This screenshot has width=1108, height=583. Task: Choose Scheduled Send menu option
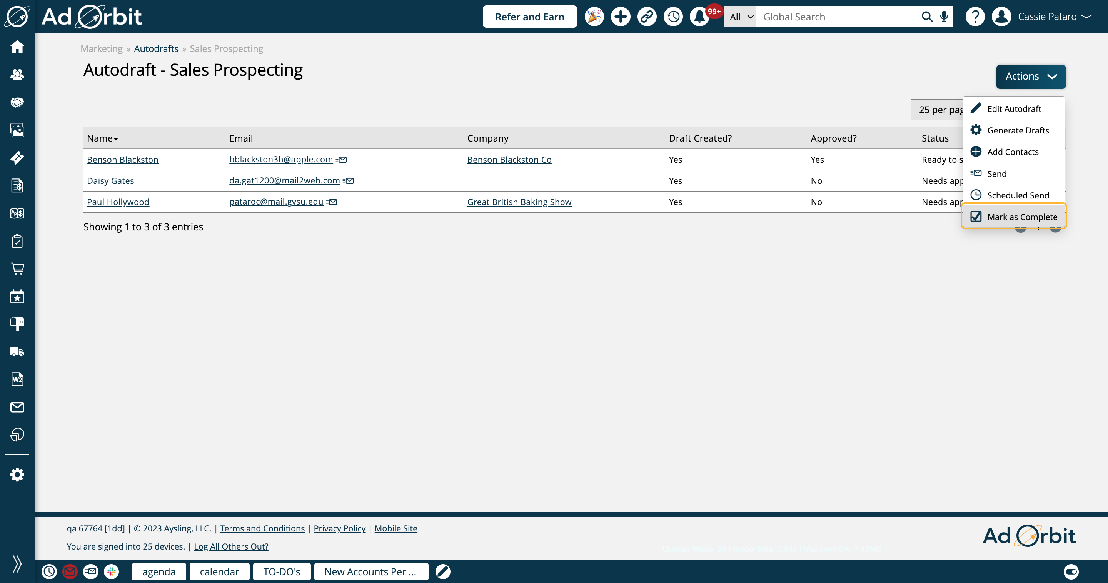[1018, 195]
